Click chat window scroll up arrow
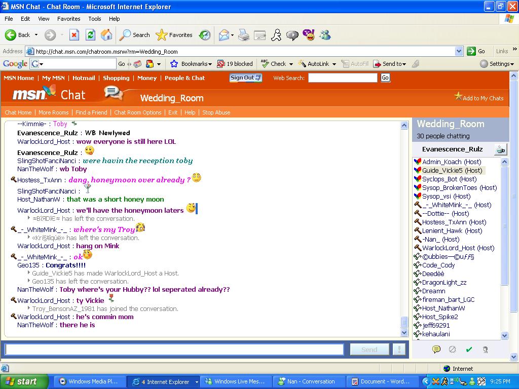 coord(404,126)
